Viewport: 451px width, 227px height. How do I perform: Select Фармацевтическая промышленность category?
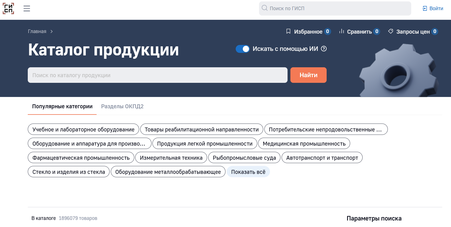click(81, 157)
